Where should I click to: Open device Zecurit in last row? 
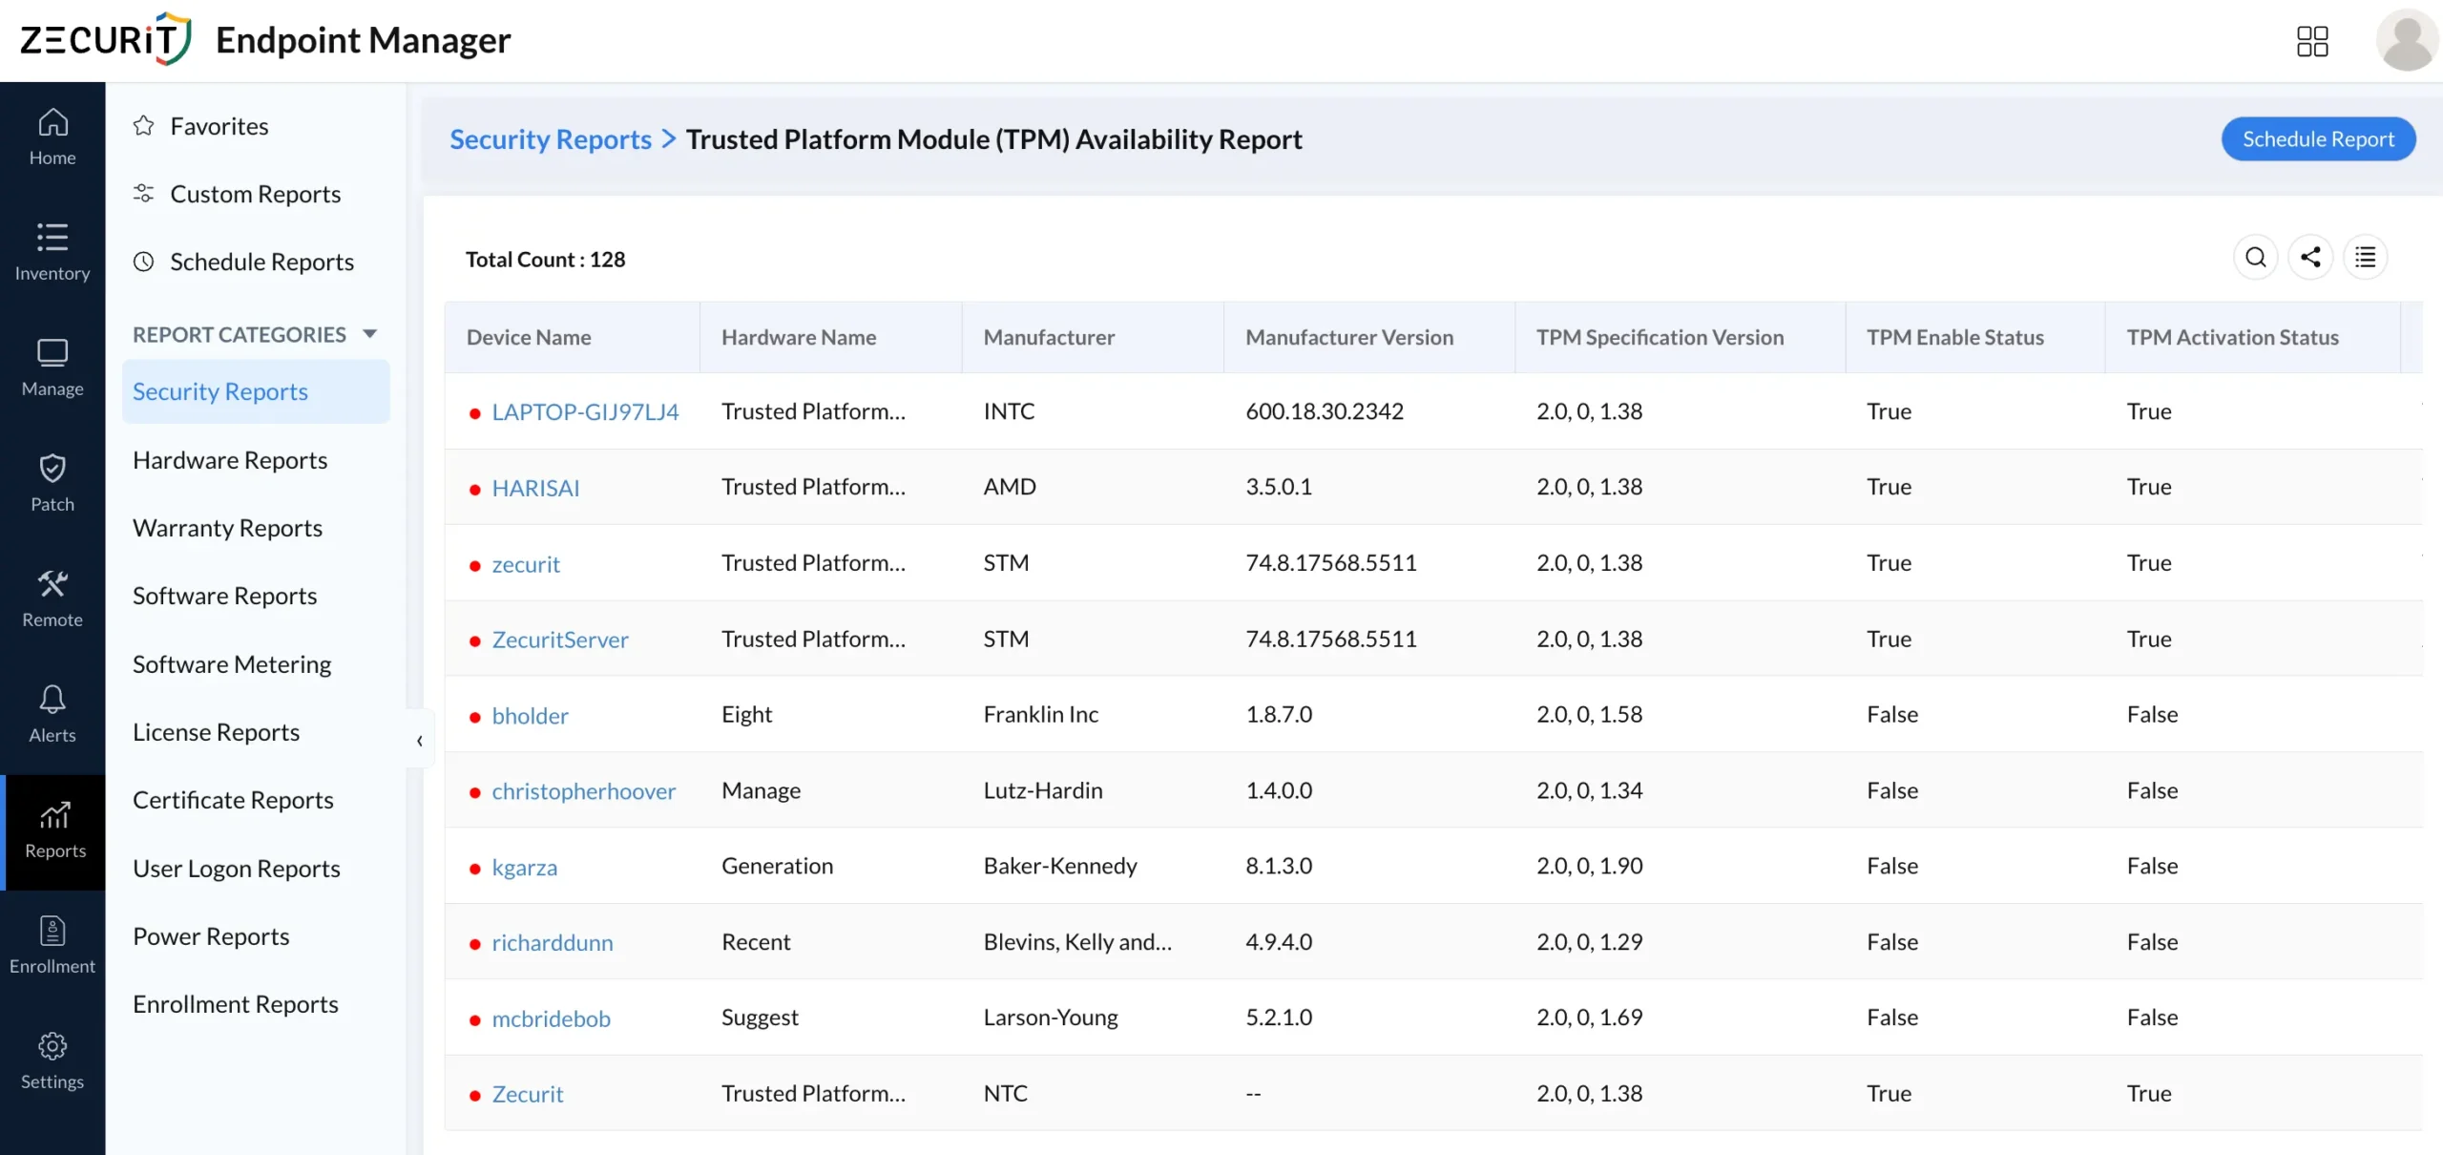pyautogui.click(x=527, y=1094)
